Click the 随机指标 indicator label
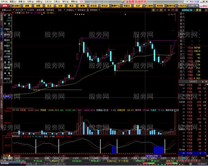Image resolution: width=208 pixels, height=166 pixels. tap(16, 136)
